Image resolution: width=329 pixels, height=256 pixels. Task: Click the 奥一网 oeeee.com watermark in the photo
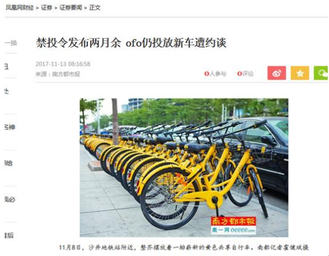(233, 230)
